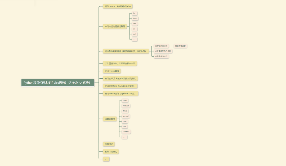Viewport: 286px width, 166px height.
Task: Click the 'lambda' subnode
Action: pyautogui.click(x=126, y=132)
